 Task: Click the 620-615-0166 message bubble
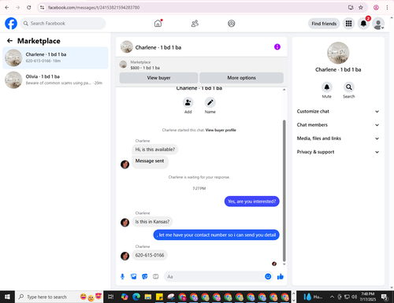click(150, 255)
